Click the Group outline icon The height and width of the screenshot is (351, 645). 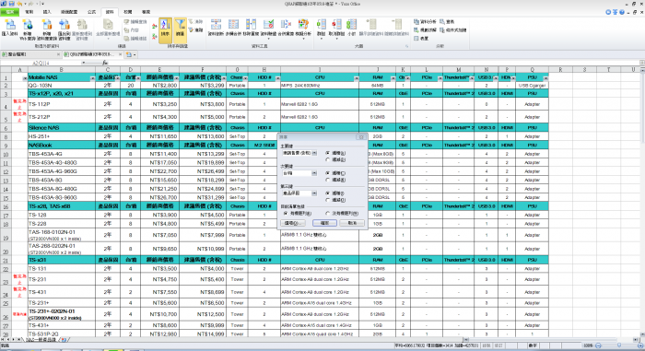pyautogui.click(x=322, y=25)
